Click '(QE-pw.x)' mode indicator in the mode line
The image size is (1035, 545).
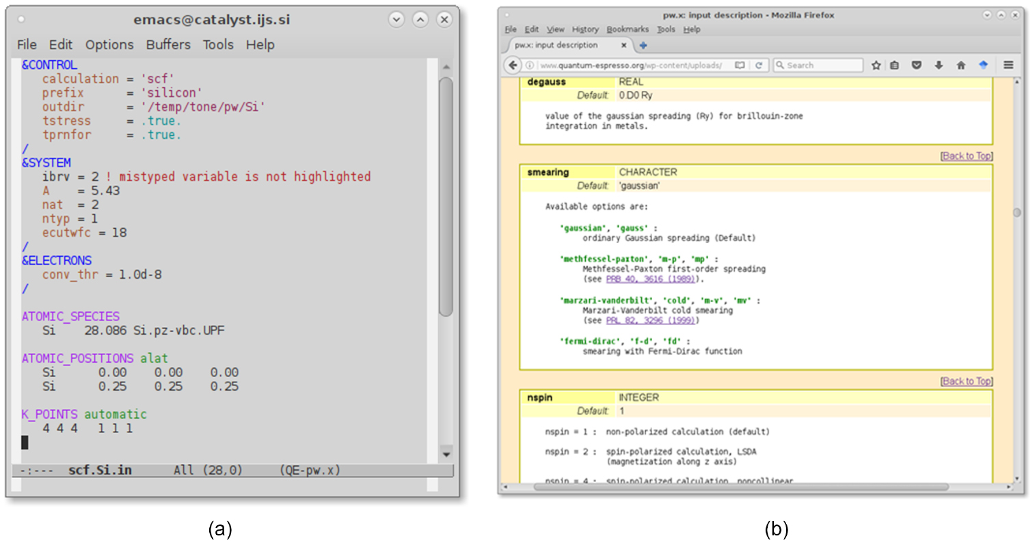pyautogui.click(x=310, y=470)
